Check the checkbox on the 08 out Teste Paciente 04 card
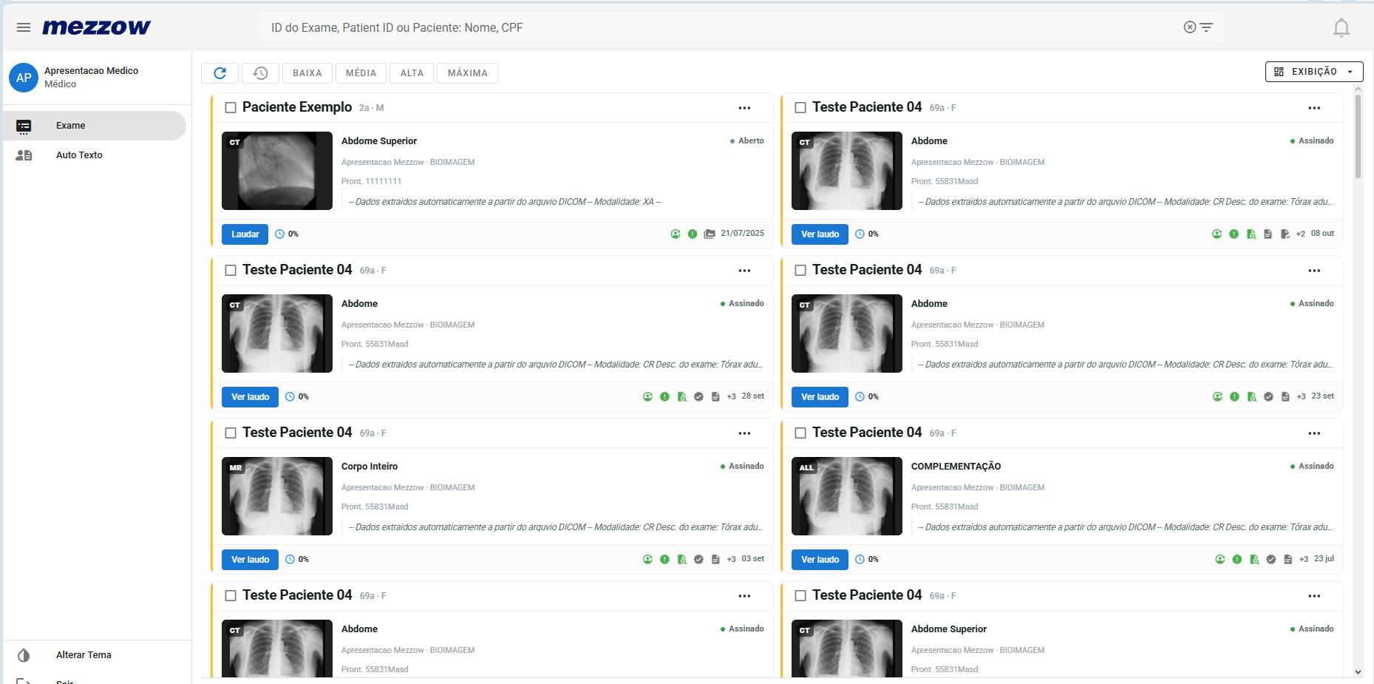Viewport: 1374px width, 684px height. coord(800,108)
